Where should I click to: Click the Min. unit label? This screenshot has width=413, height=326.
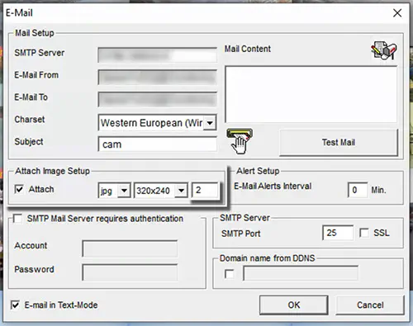(378, 190)
